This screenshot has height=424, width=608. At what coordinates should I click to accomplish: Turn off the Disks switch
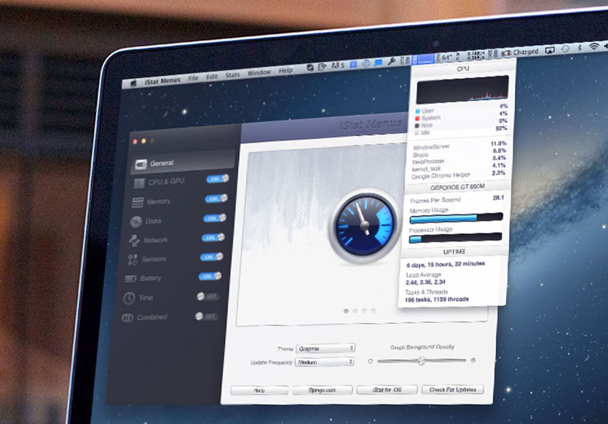click(214, 218)
